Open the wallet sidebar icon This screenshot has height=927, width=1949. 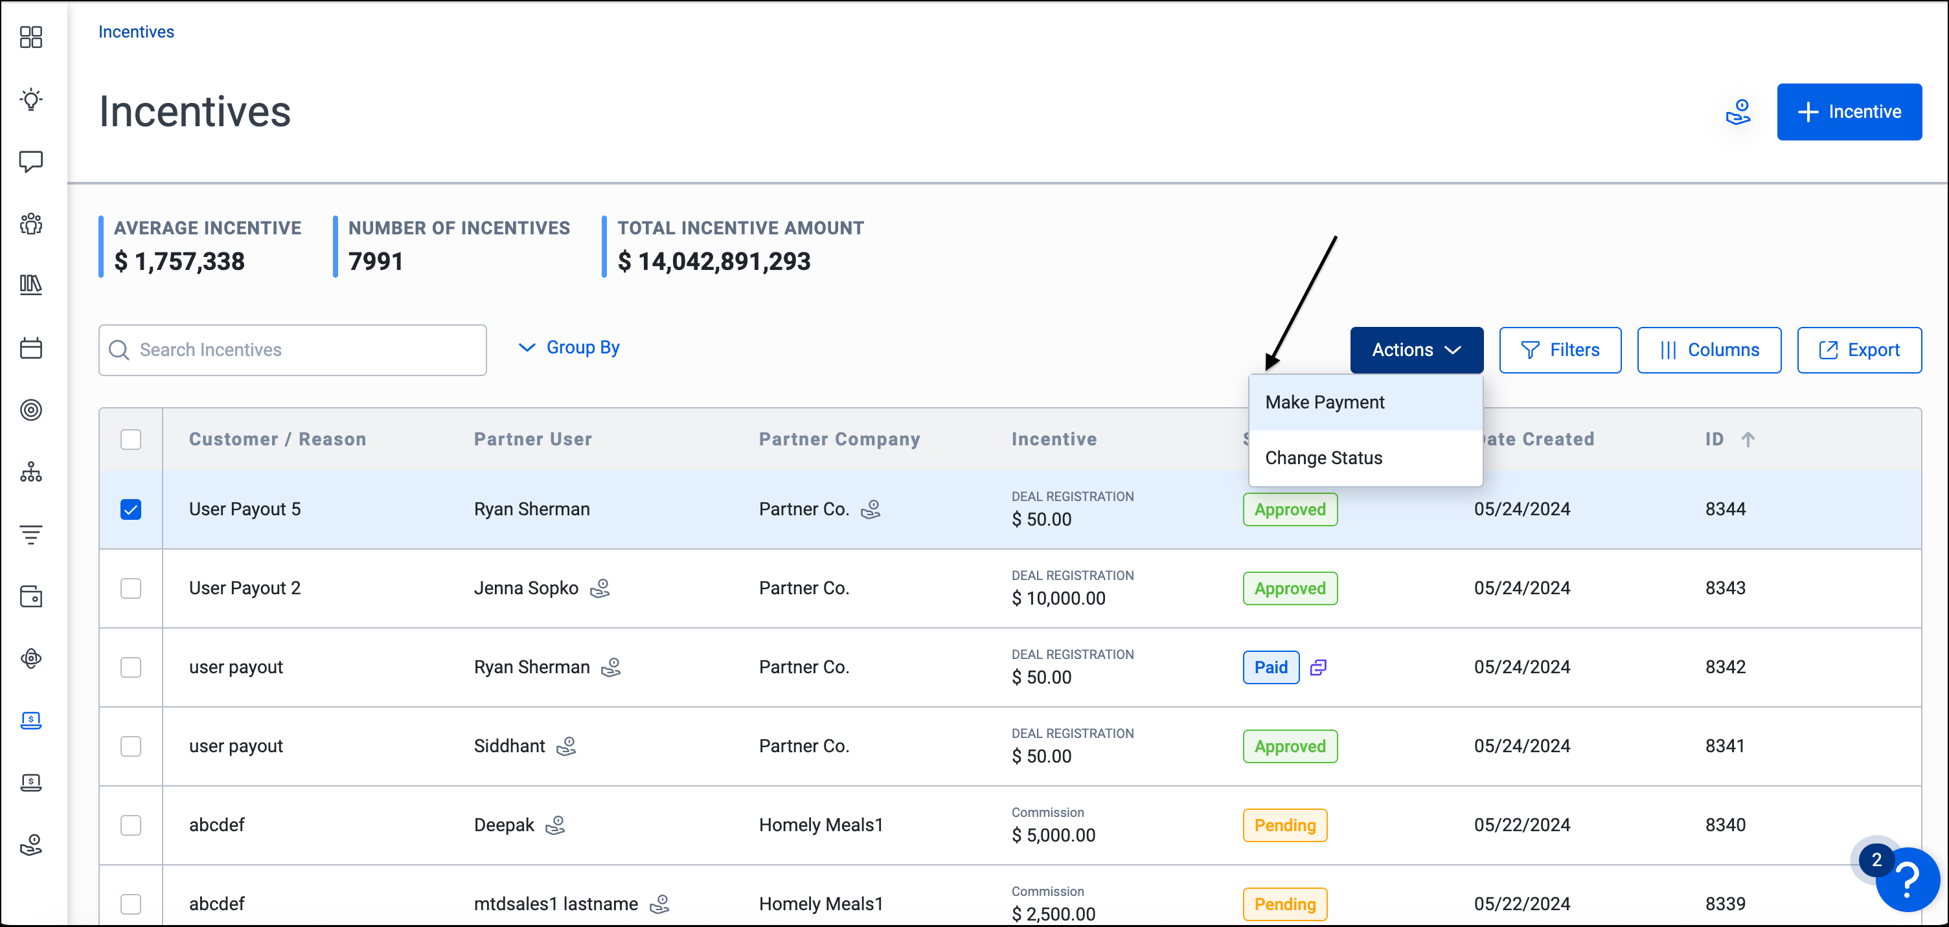coord(31,597)
